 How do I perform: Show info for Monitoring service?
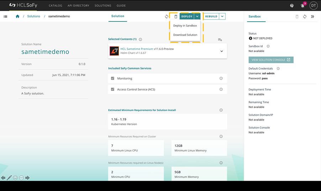pos(221,78)
